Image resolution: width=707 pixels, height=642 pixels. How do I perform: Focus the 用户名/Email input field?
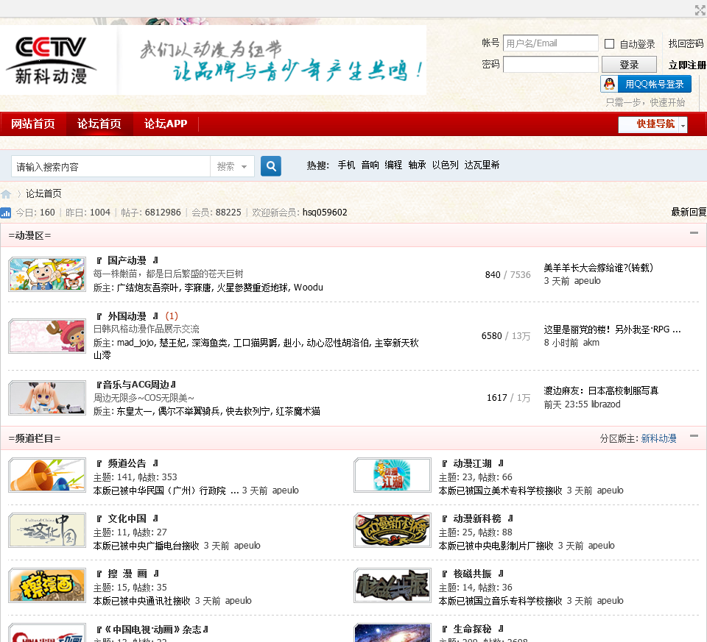[x=551, y=43]
